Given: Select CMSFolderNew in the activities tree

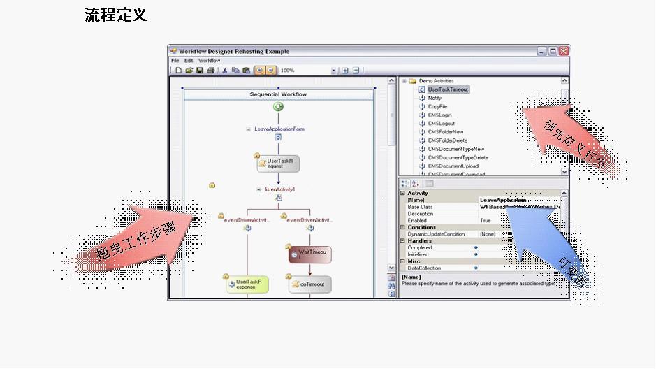Looking at the screenshot, I should click(446, 132).
